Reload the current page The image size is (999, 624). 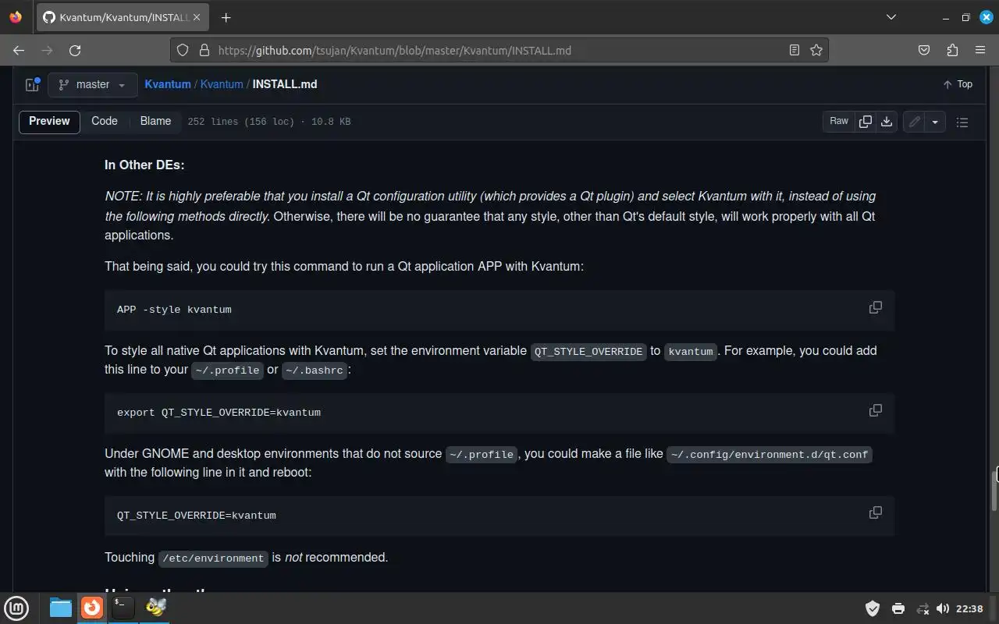(75, 50)
